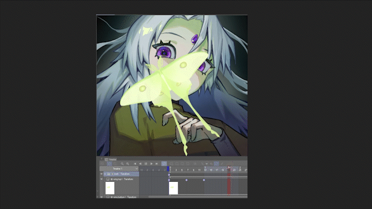The height and width of the screenshot is (209, 372).
Task: Select the moth Transform folder track
Action: (121, 174)
